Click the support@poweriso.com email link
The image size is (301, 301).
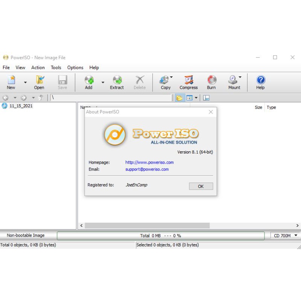click(x=147, y=169)
